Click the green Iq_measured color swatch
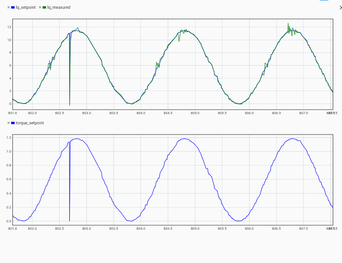Screen dimensions: 342x263 (x=44, y=7)
